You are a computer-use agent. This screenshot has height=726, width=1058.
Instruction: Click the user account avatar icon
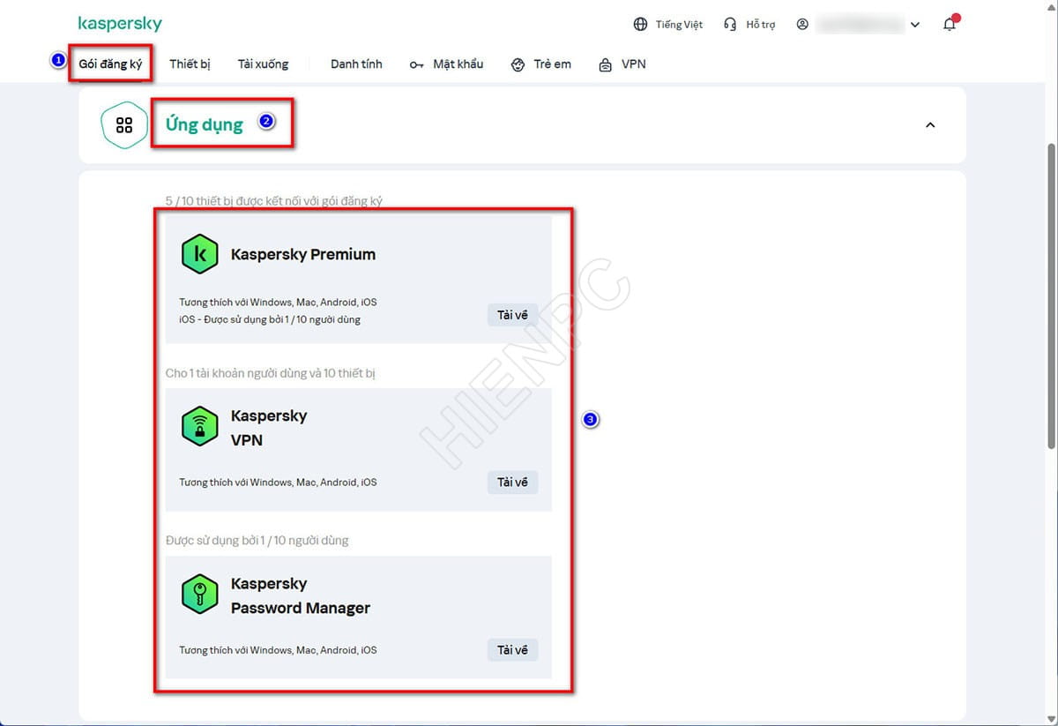[802, 25]
